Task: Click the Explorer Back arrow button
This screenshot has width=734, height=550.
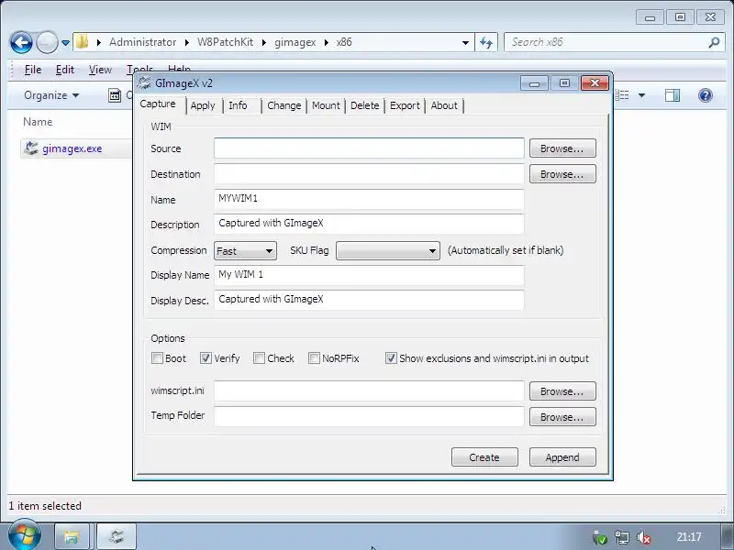Action: pyautogui.click(x=21, y=42)
